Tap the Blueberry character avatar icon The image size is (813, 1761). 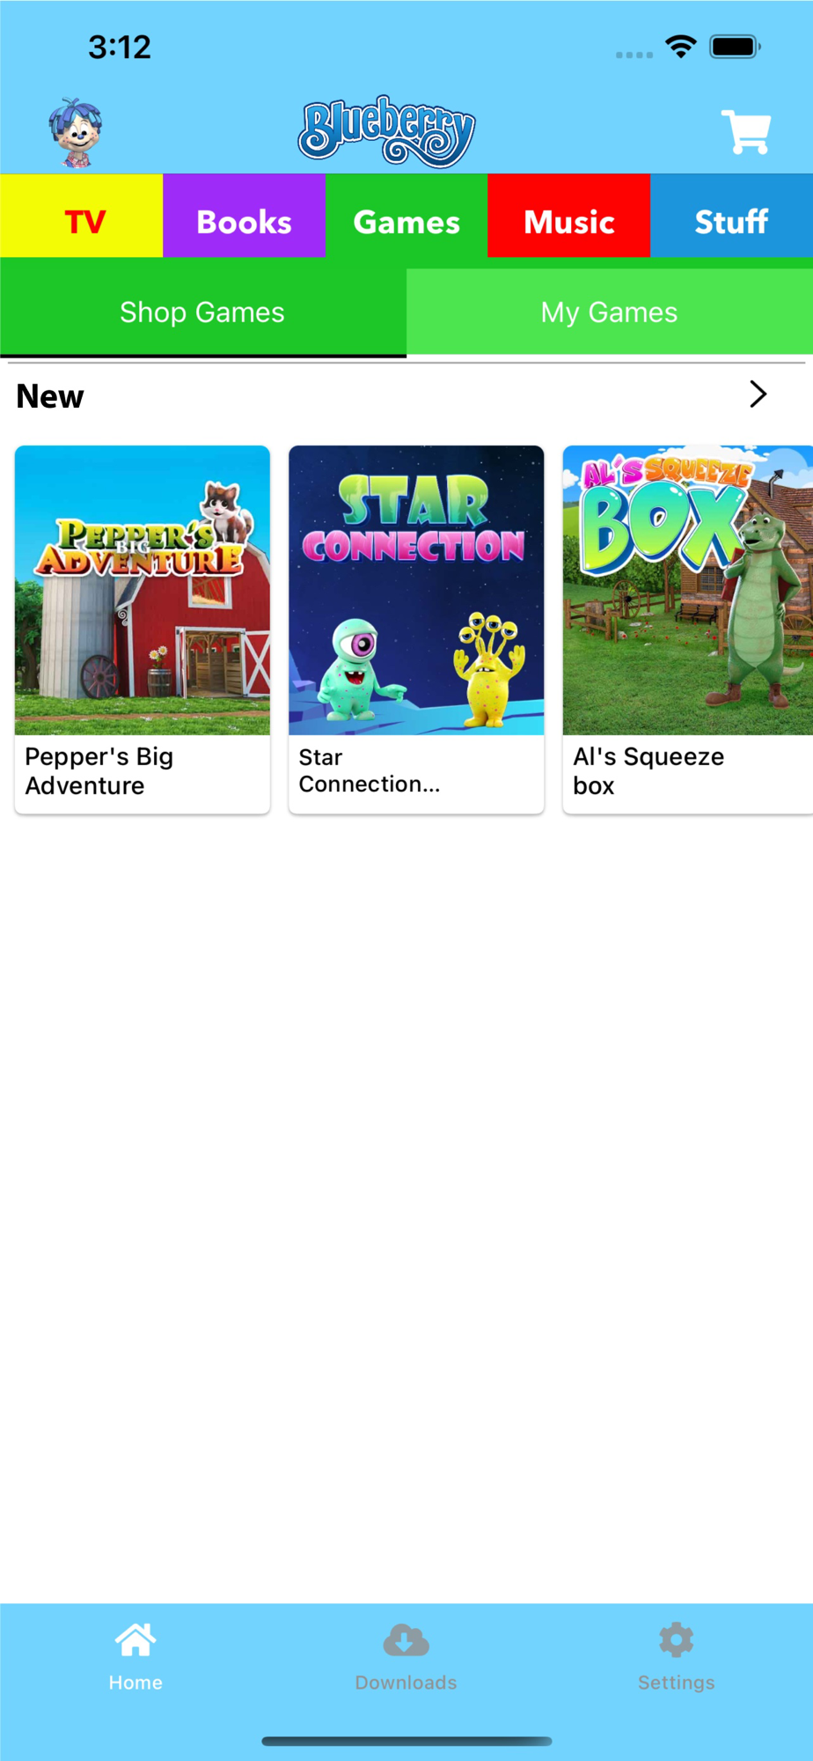pyautogui.click(x=76, y=132)
